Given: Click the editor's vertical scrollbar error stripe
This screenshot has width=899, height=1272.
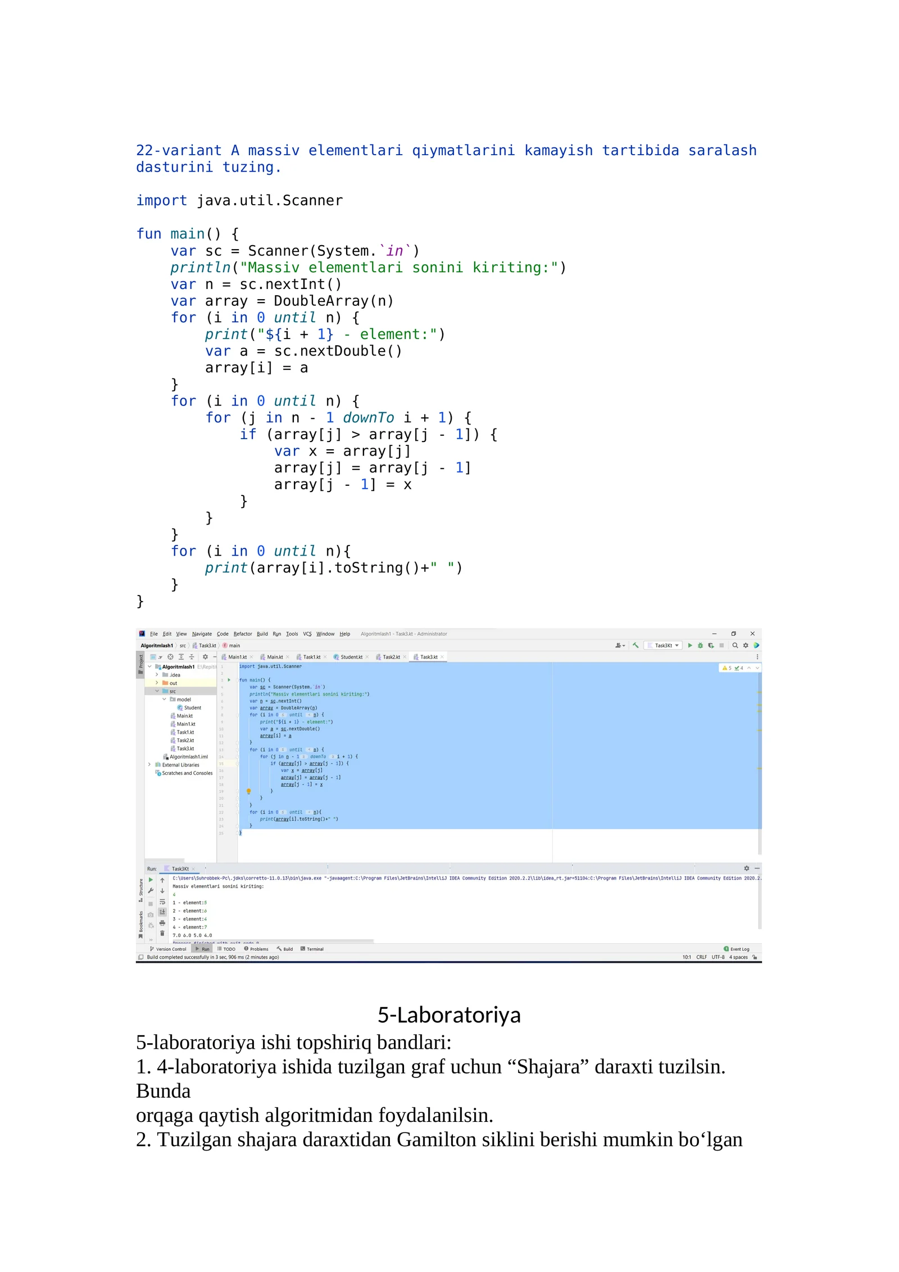Looking at the screenshot, I should [x=759, y=731].
